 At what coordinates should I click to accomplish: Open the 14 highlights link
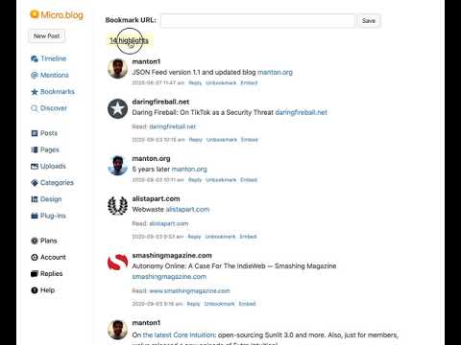point(129,41)
